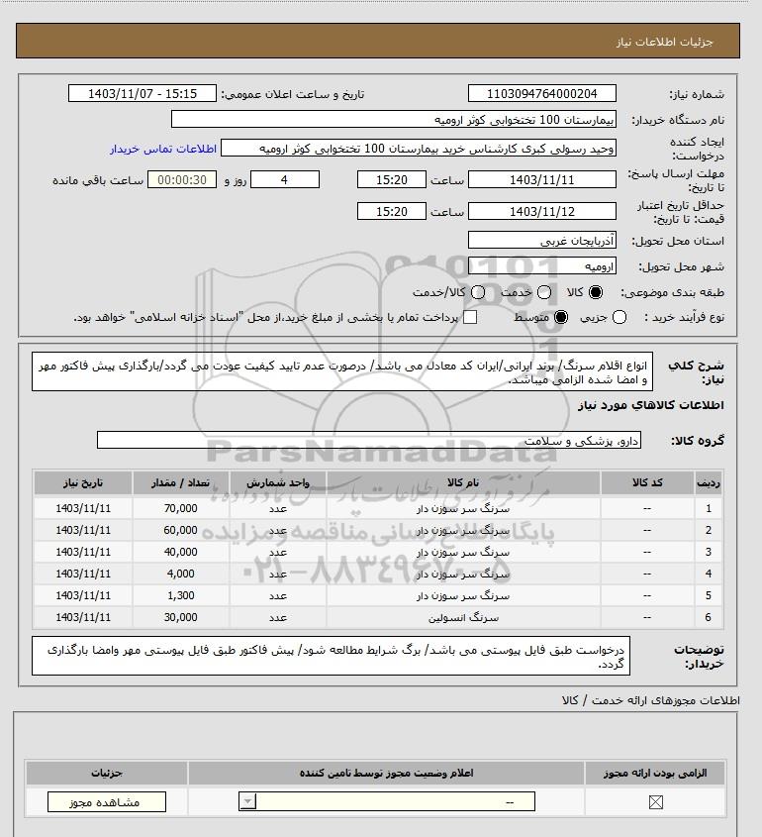Open the buyer contact info link

(x=163, y=149)
